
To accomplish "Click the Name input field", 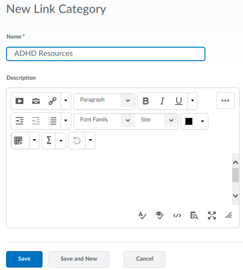I will [x=105, y=54].
